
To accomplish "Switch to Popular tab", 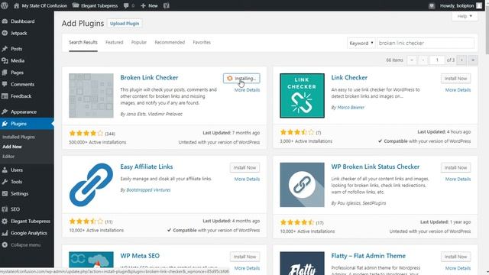I will point(139,43).
